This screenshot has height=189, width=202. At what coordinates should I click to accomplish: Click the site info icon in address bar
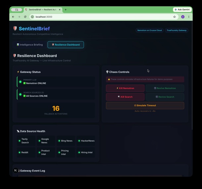point(32,17)
